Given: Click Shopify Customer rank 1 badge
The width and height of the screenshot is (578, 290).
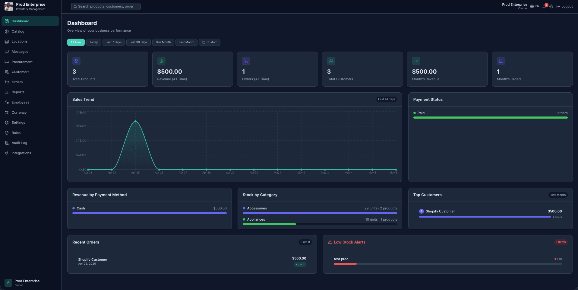Looking at the screenshot, I should [x=422, y=211].
